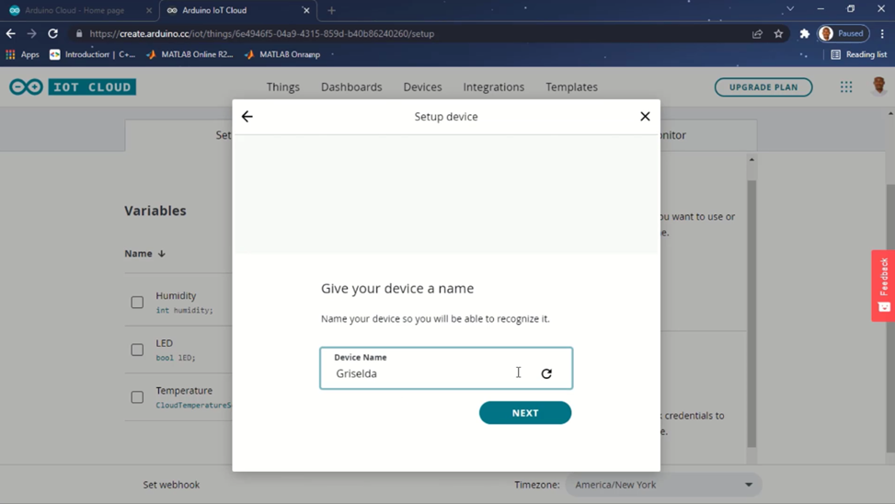Open the Timezone America/New York dropdown
The height and width of the screenshot is (504, 895).
coord(663,485)
